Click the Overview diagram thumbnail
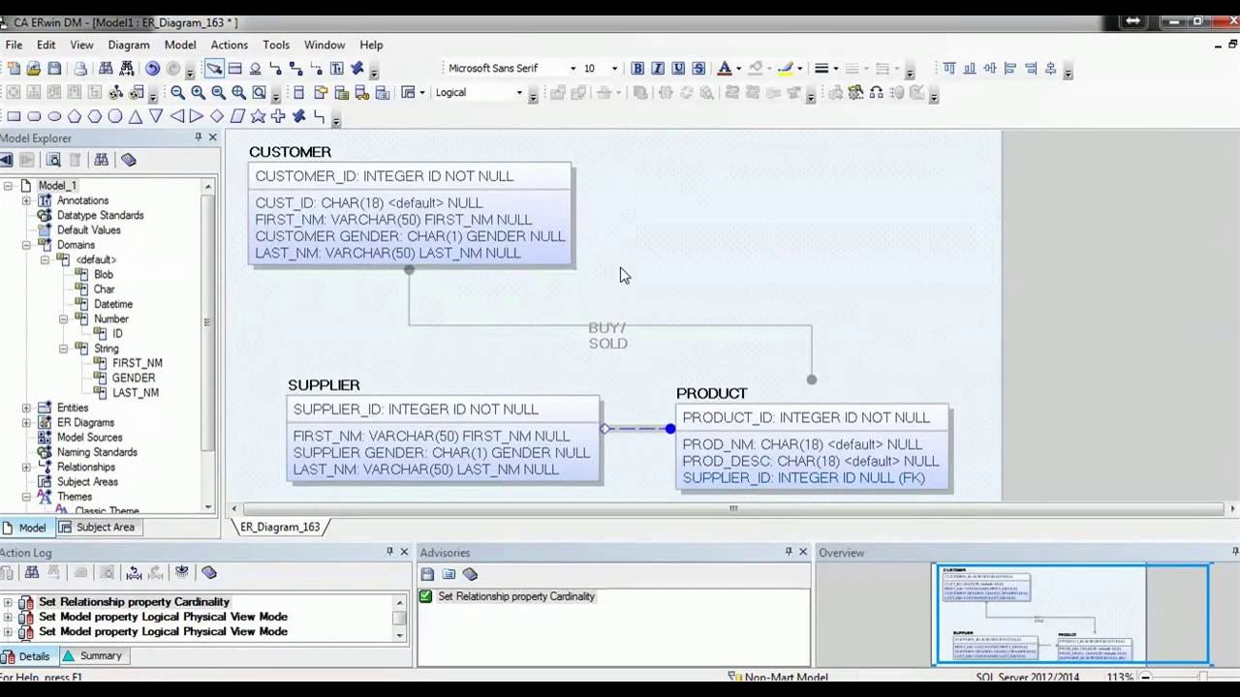 [1071, 614]
